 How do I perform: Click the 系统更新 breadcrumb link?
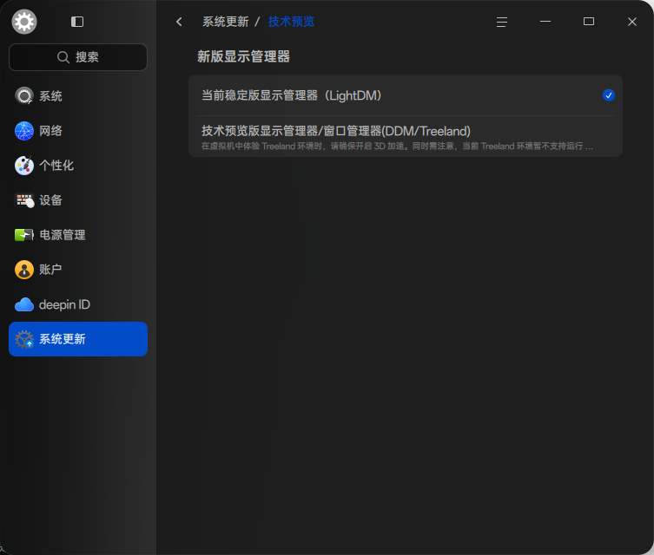click(x=226, y=22)
